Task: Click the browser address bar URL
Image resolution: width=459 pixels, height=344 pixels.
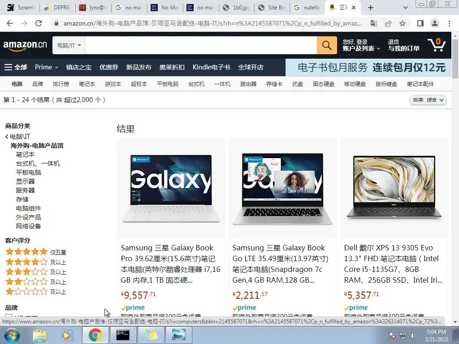Action: coord(212,23)
